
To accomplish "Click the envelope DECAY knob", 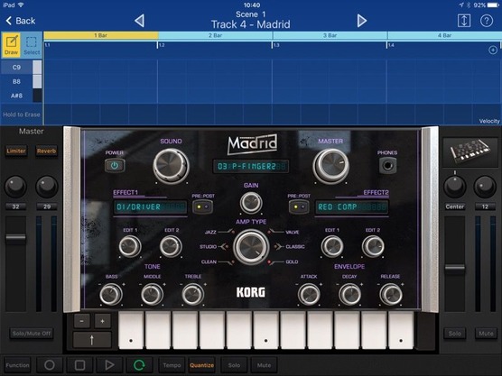I will pyautogui.click(x=350, y=295).
